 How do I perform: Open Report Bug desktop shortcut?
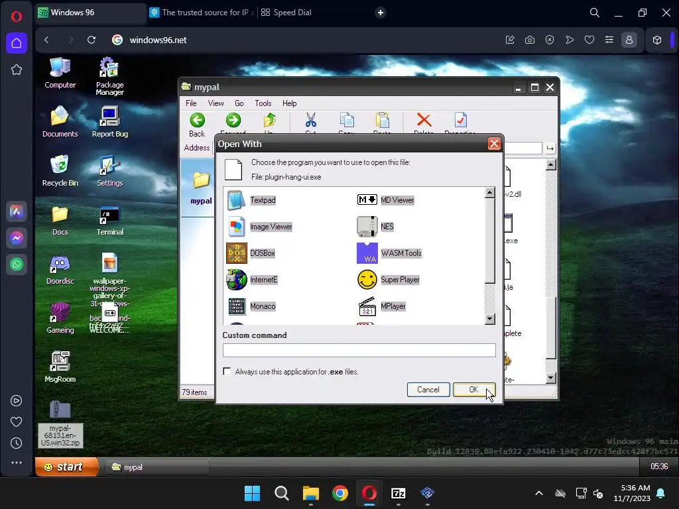109,122
